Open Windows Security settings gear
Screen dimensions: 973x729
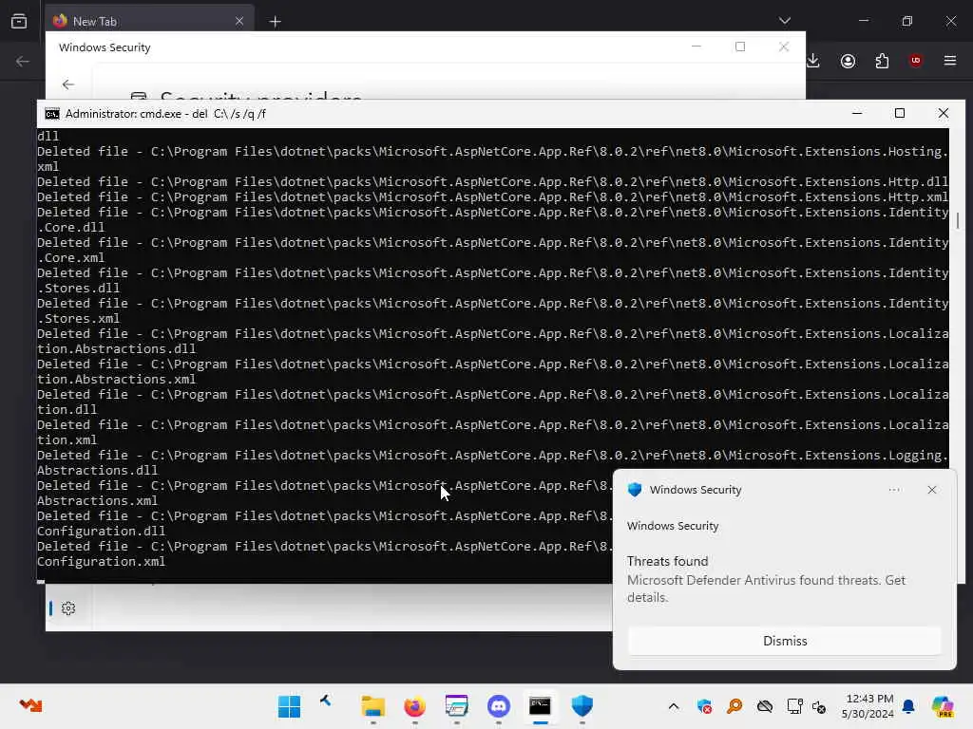(x=68, y=608)
